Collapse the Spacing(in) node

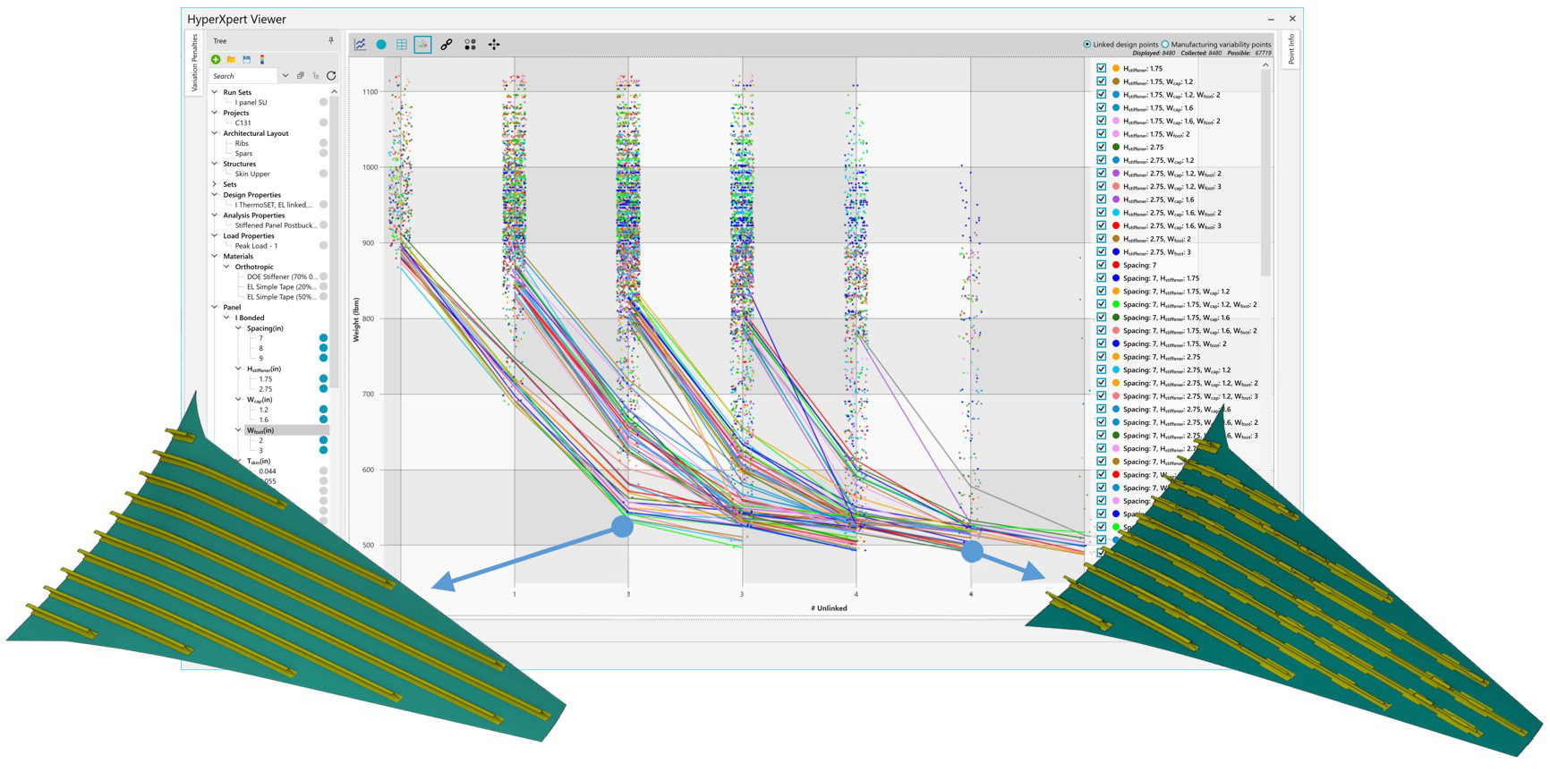(x=239, y=328)
